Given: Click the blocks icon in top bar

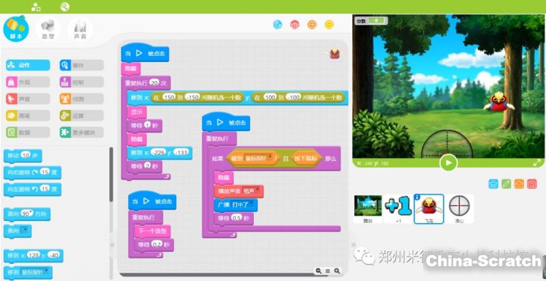Looking at the screenshot, I should tap(35, 7).
